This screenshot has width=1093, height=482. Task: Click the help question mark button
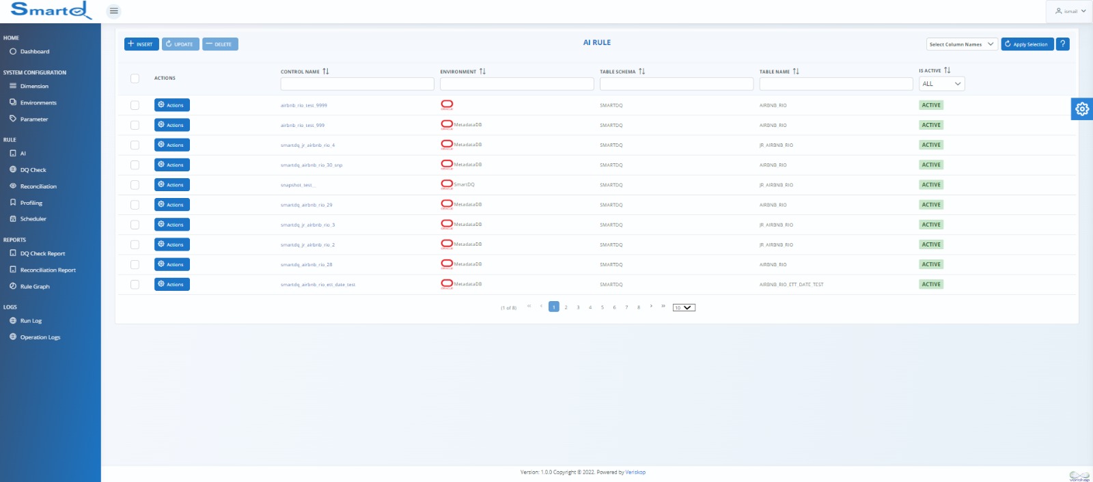click(1062, 44)
